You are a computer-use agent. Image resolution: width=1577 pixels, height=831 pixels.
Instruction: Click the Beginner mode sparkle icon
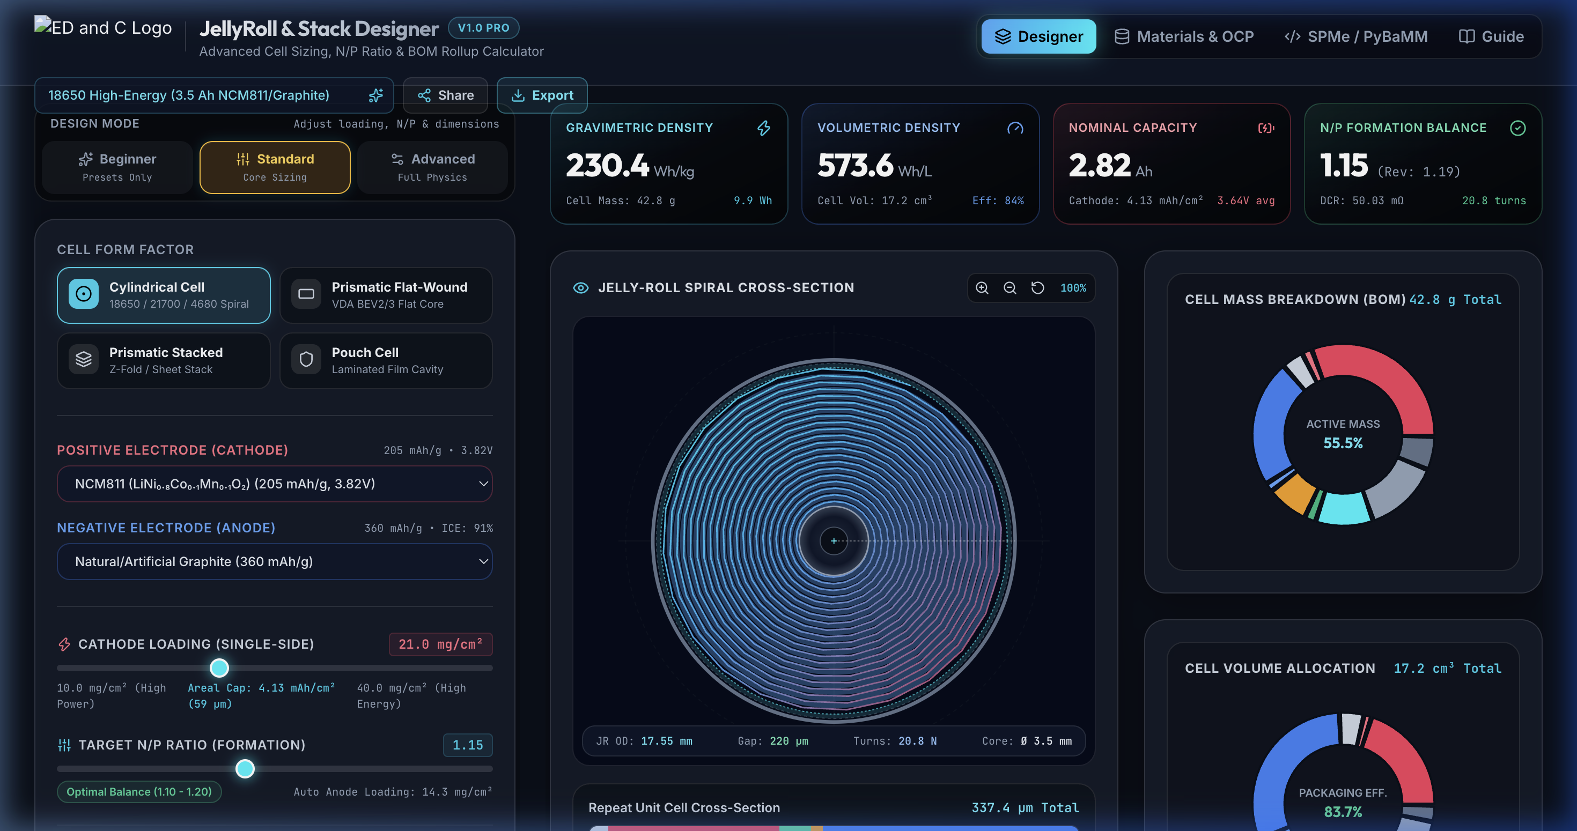(x=86, y=159)
